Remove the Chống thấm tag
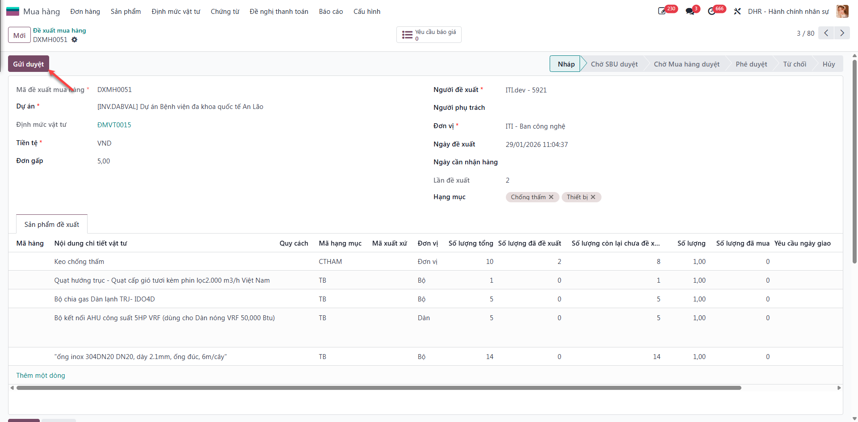 pyautogui.click(x=551, y=197)
